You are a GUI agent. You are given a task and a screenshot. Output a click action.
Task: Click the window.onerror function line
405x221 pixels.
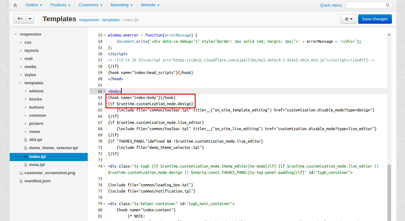153,35
